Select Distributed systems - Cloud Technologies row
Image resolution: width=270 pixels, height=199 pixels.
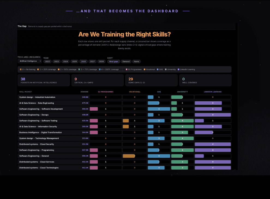[124, 168]
